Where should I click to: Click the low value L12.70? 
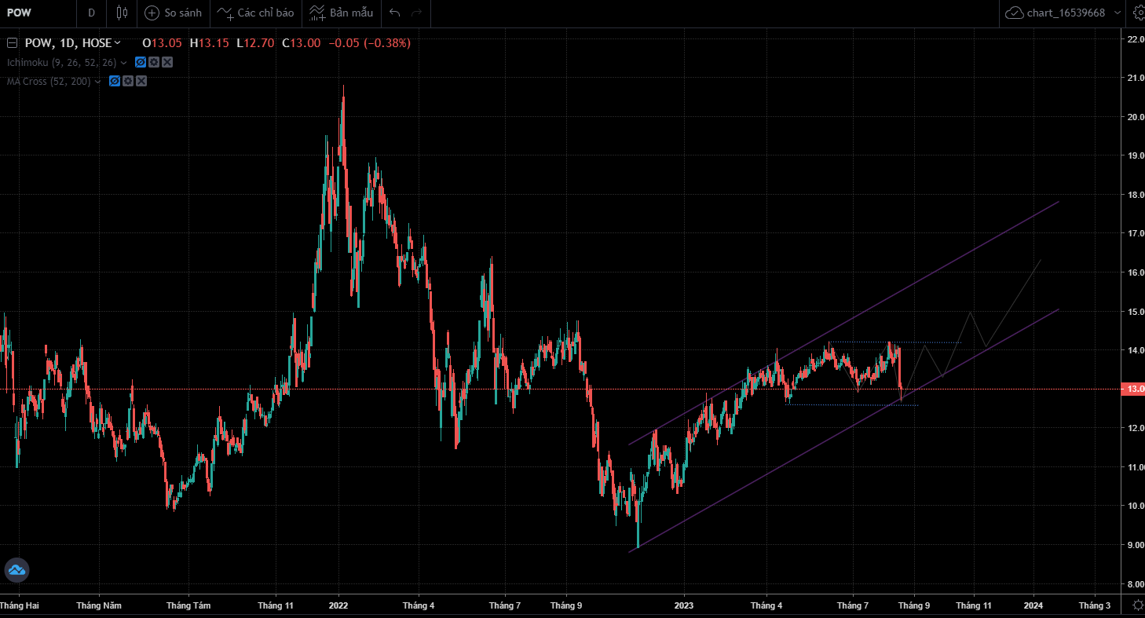[x=255, y=43]
